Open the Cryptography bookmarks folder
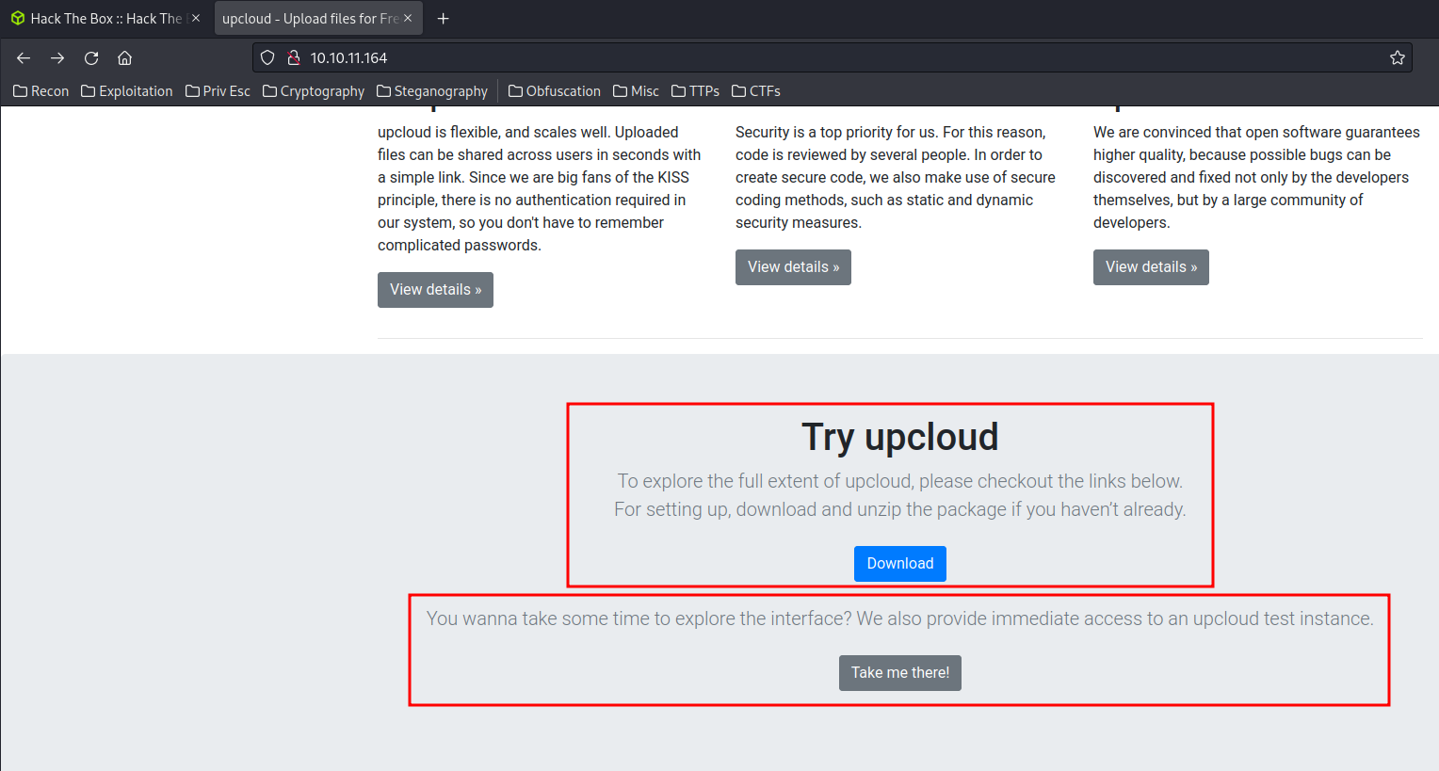 coord(314,91)
